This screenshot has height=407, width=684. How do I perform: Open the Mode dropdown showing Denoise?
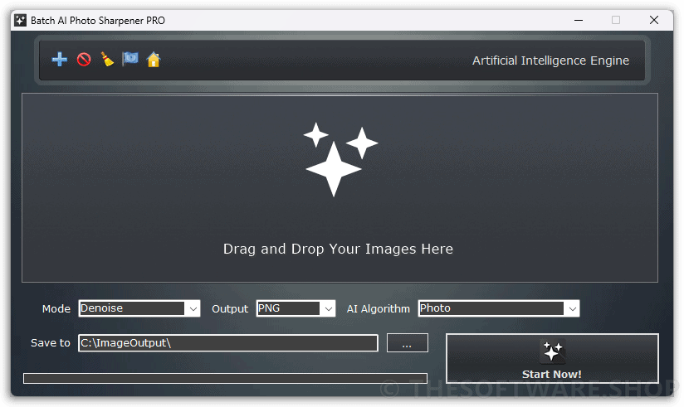pyautogui.click(x=139, y=308)
